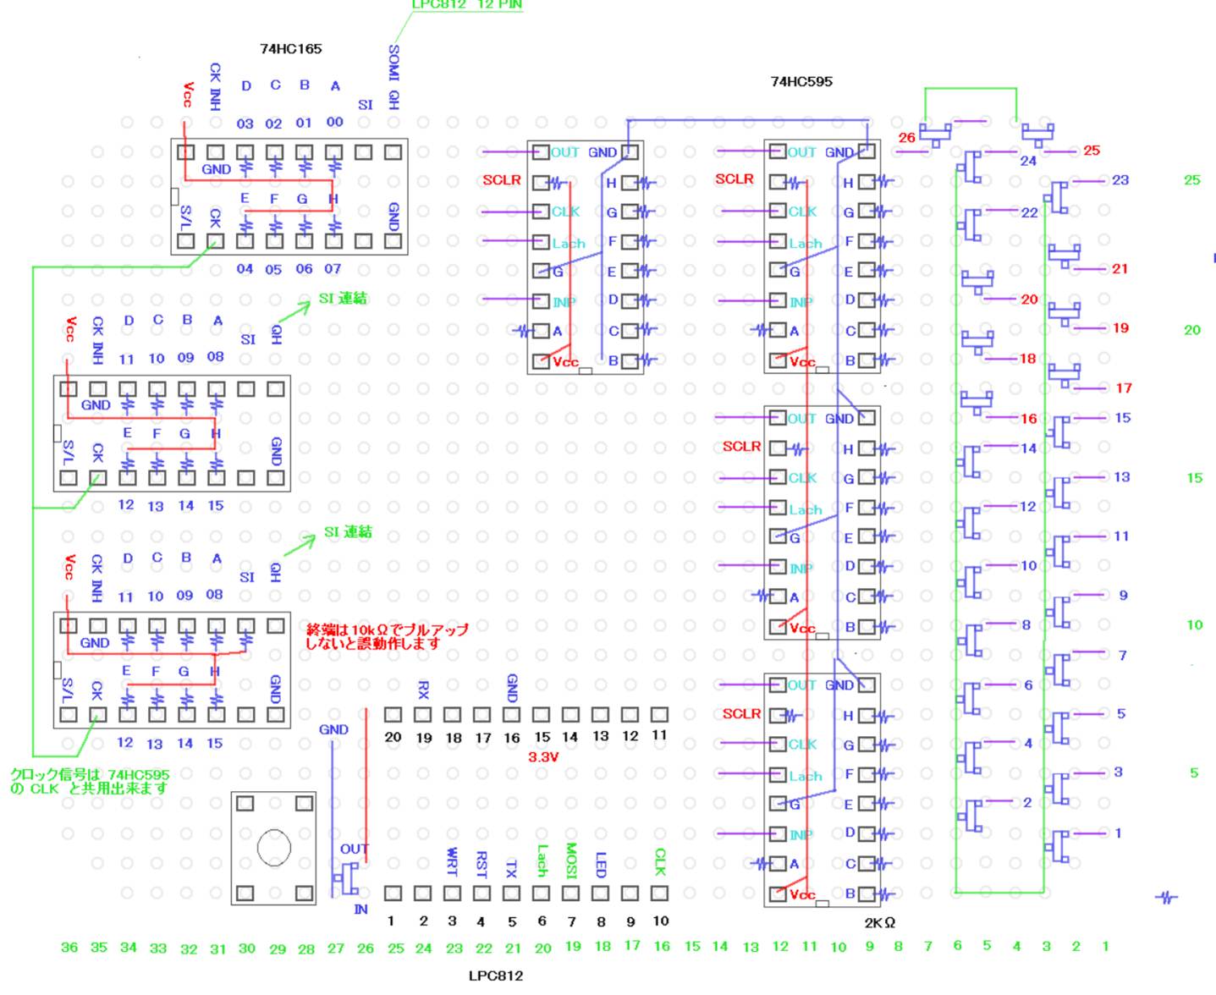The image size is (1216, 995).
Task: Select LPC812 pin 1 pad
Action: pos(393,893)
